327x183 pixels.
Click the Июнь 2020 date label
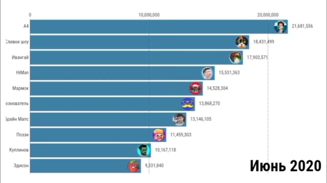(285, 166)
